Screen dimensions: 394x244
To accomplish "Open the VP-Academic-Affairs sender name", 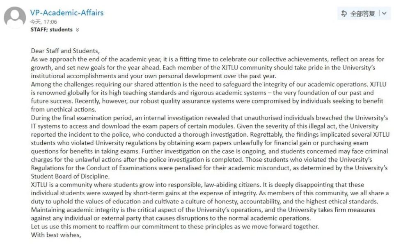I will point(67,13).
